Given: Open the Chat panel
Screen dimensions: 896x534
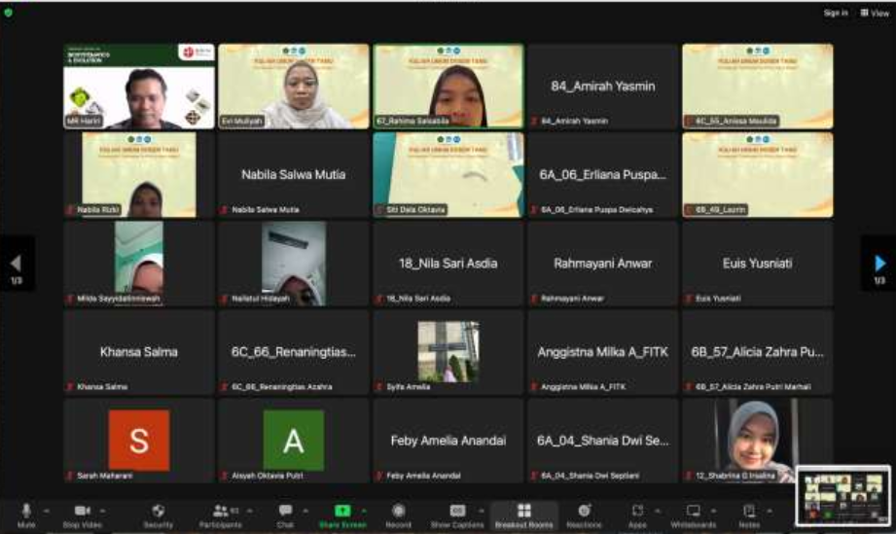Looking at the screenshot, I should click(285, 513).
